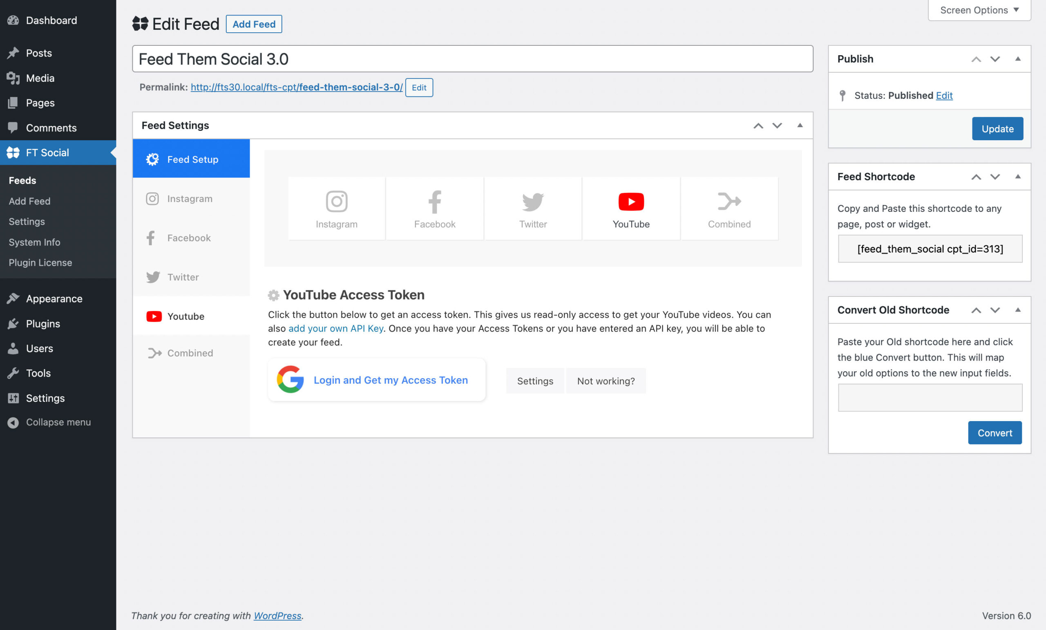The image size is (1046, 630).
Task: Click the Users person icon
Action: tap(13, 348)
